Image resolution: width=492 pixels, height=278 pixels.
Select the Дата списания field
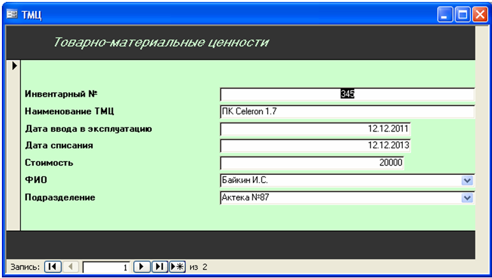pos(315,146)
